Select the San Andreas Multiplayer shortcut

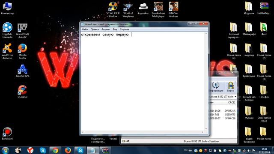point(158,9)
